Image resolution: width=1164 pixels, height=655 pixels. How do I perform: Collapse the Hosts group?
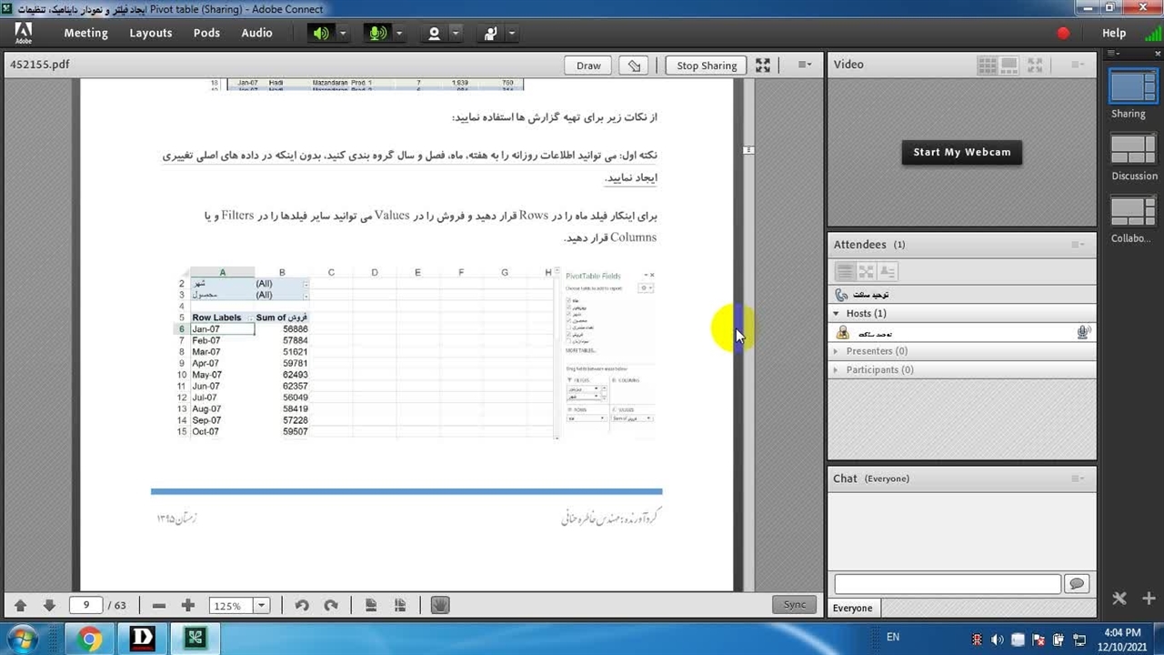(x=837, y=313)
